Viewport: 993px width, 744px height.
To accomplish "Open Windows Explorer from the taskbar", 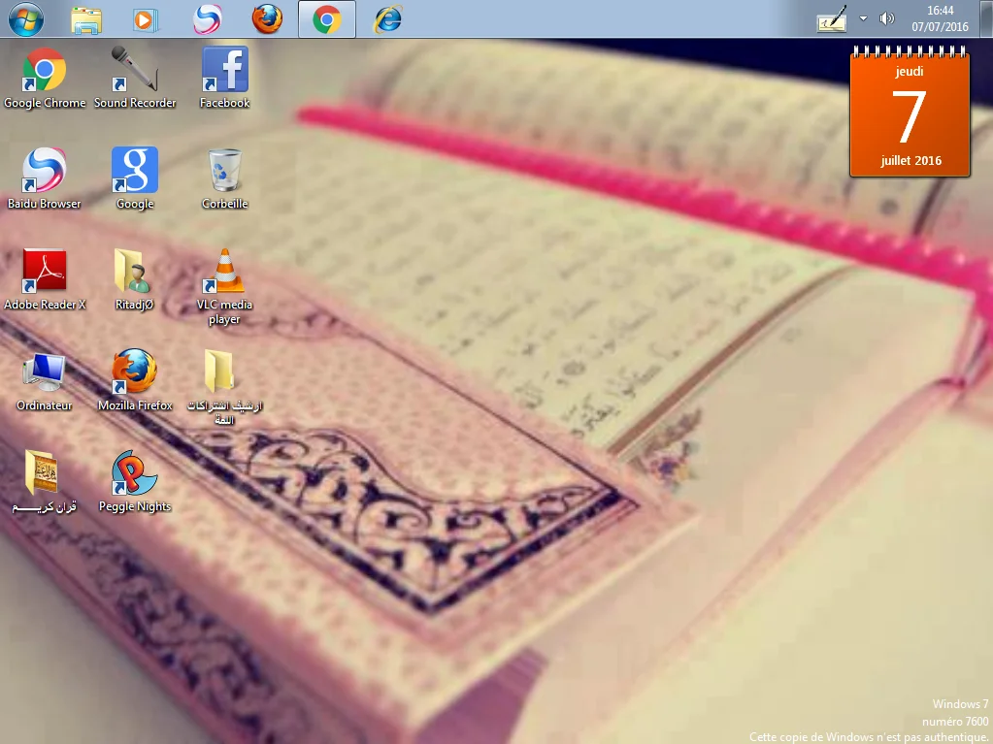I will (x=86, y=19).
